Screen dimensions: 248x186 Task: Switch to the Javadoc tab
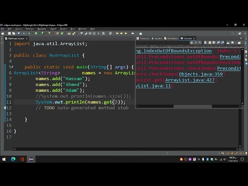click(x=157, y=38)
